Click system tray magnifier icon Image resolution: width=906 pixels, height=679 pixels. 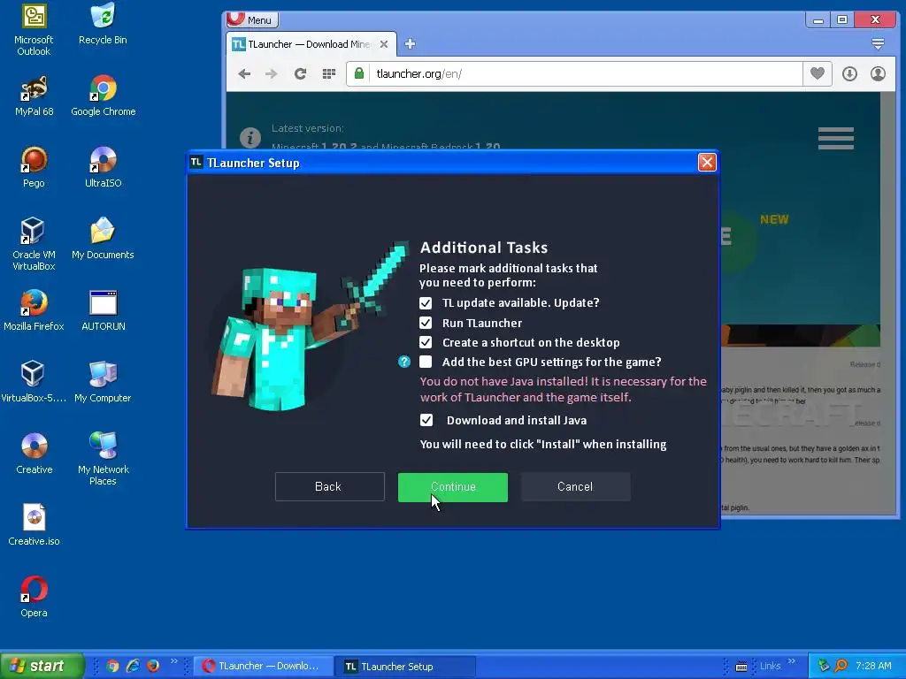coord(841,666)
